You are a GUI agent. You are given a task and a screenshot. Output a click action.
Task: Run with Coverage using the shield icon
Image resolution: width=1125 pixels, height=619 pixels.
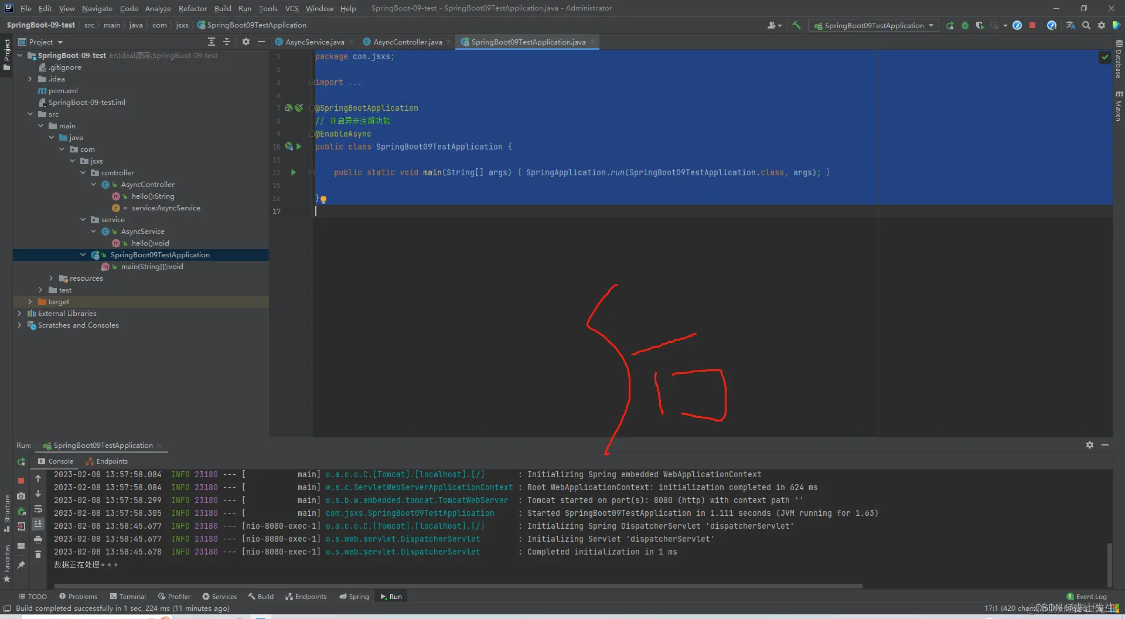coord(980,25)
